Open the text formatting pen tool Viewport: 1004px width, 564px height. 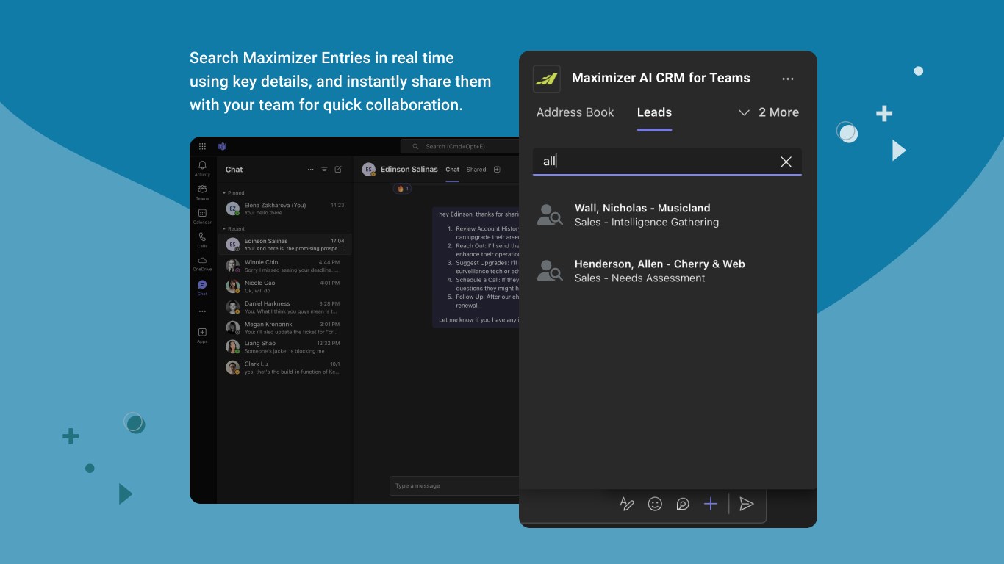tap(627, 504)
